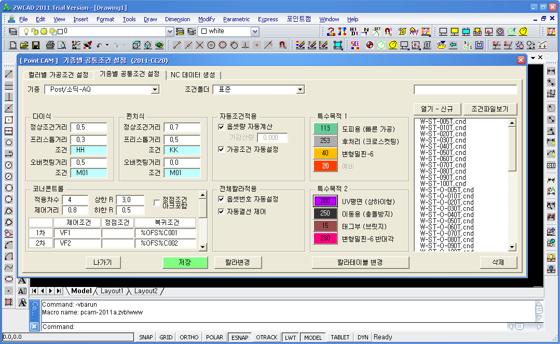
Task: Click the yellow monitor icon
Action: [455, 32]
